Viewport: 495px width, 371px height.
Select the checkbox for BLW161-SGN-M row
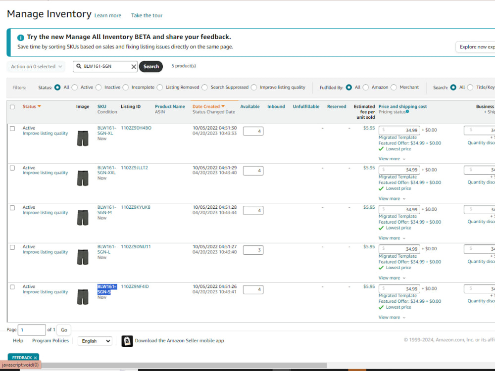click(12, 208)
